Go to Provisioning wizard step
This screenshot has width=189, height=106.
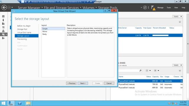click(22, 39)
